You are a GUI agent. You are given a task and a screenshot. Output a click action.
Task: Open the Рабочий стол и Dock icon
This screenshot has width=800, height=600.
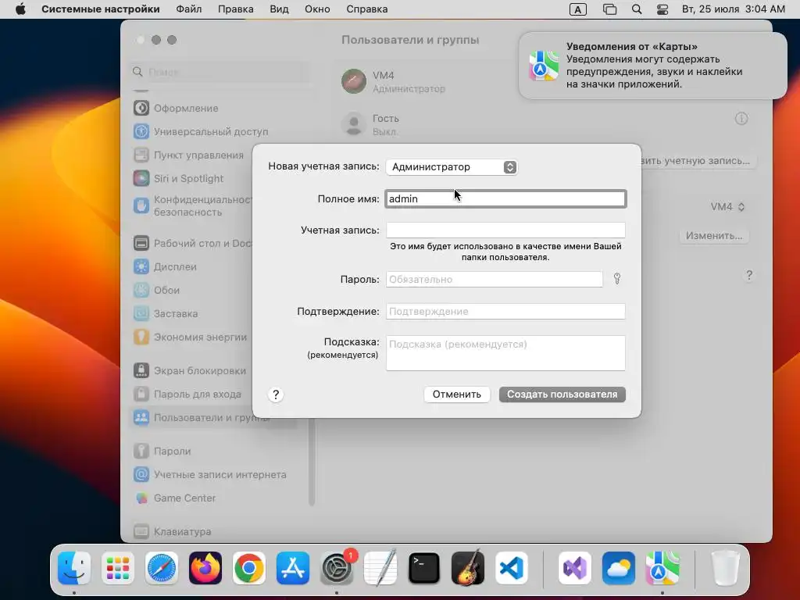(141, 244)
